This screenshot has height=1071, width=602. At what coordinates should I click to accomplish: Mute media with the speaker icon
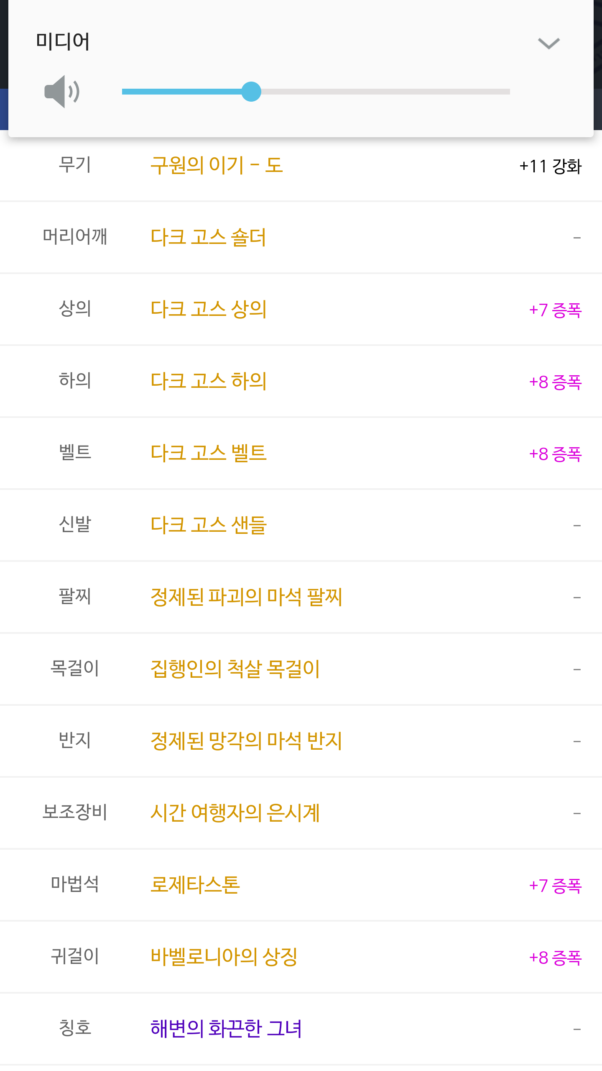coord(62,92)
